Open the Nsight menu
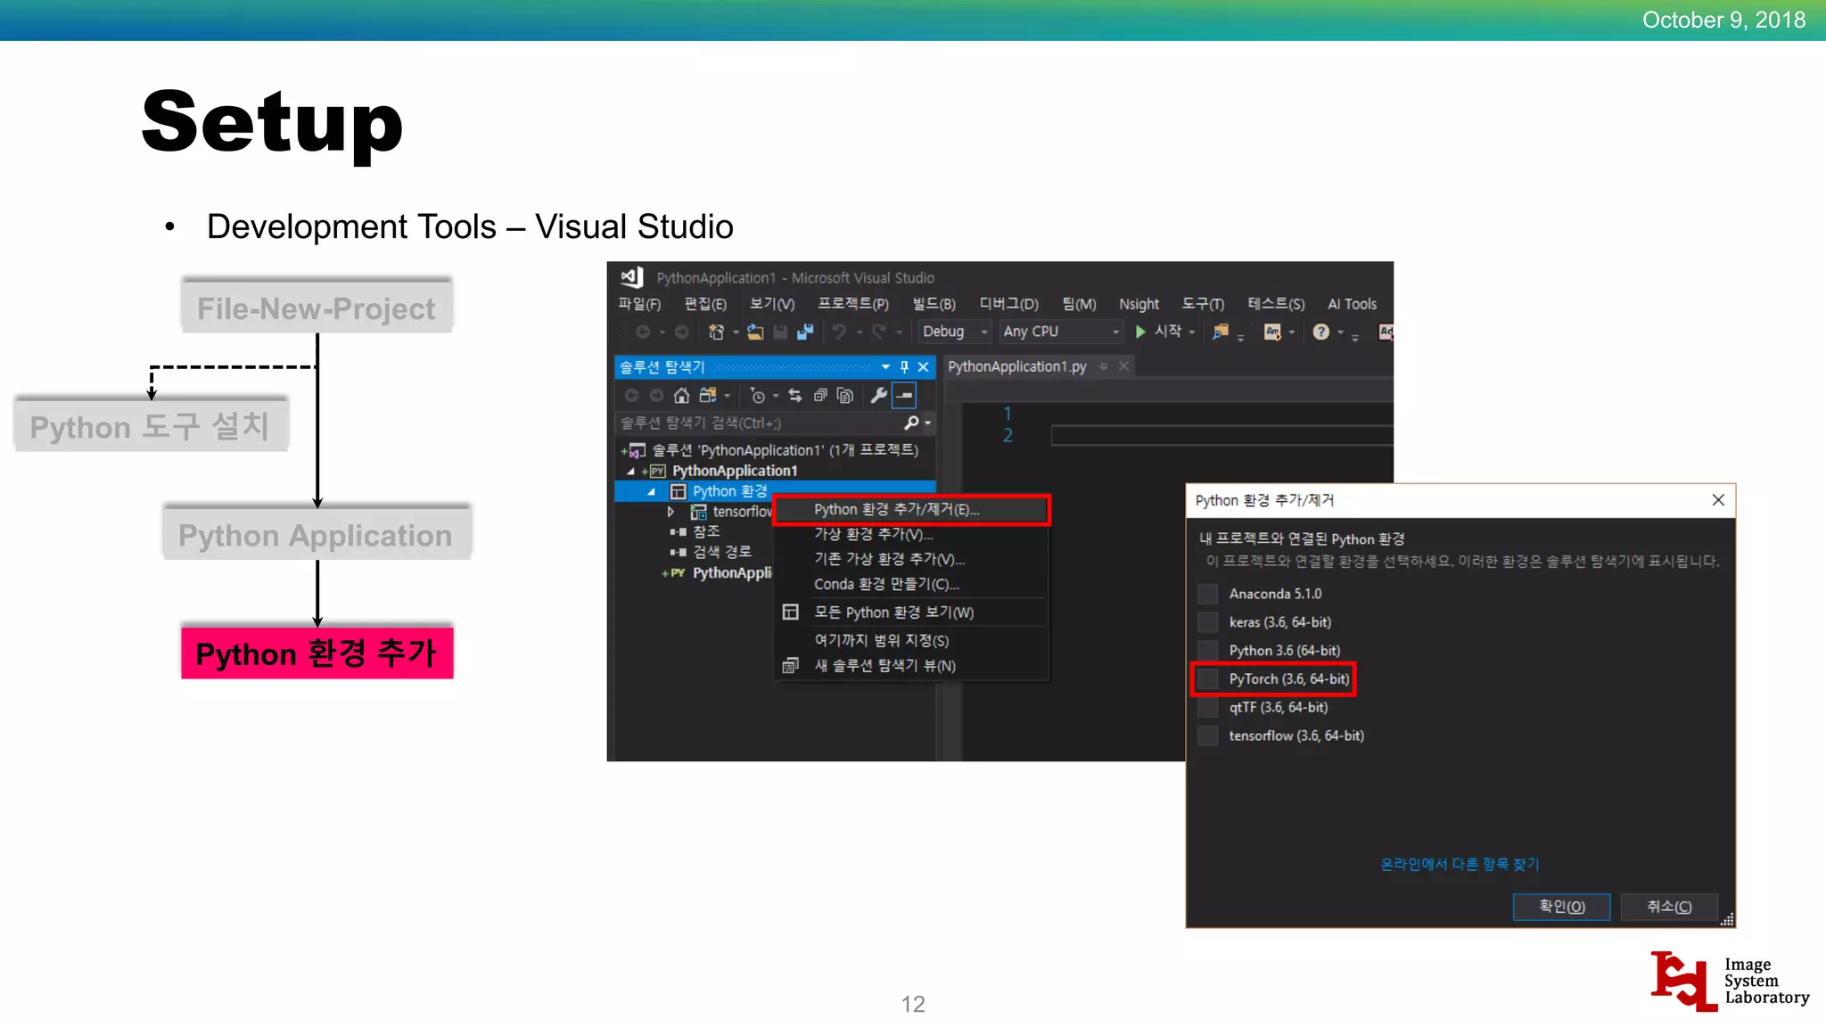 coord(1139,304)
